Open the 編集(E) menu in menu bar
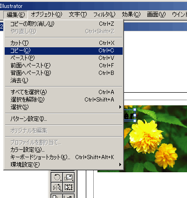Image resolution: width=187 pixels, height=198 pixels. click(16, 15)
